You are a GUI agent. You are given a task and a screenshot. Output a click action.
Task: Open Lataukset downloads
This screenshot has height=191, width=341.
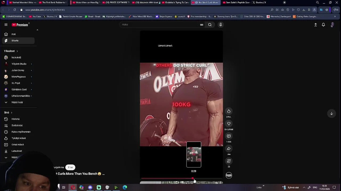(x=18, y=151)
